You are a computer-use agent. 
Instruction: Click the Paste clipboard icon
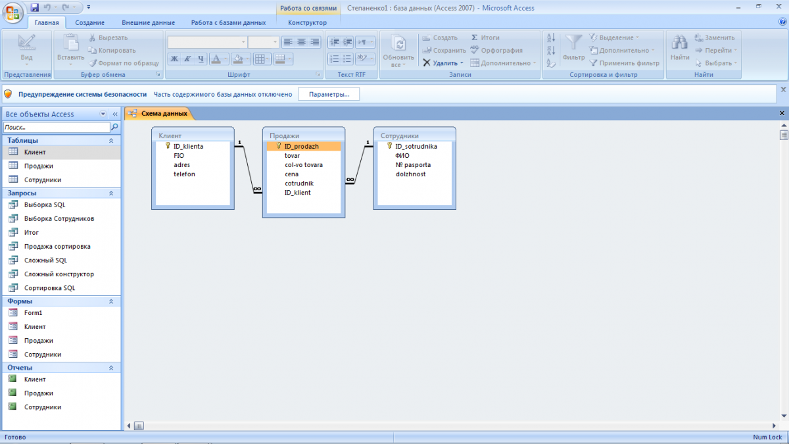(x=70, y=43)
